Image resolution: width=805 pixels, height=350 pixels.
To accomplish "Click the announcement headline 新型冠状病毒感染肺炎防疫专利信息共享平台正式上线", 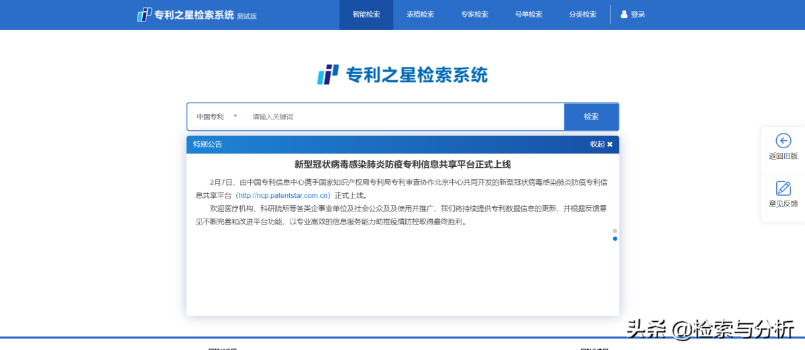I will tap(402, 164).
